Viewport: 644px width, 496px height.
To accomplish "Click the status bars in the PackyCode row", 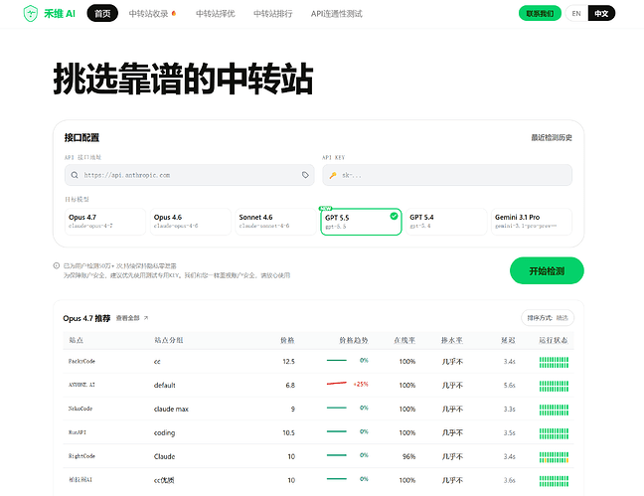I will coord(554,362).
